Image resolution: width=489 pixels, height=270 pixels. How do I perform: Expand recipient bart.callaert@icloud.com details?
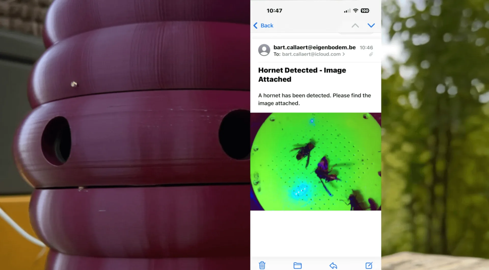coord(314,54)
